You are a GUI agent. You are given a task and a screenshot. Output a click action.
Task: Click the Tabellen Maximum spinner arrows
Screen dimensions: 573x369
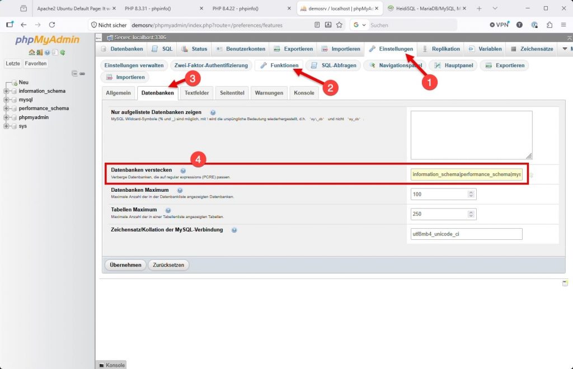point(471,214)
